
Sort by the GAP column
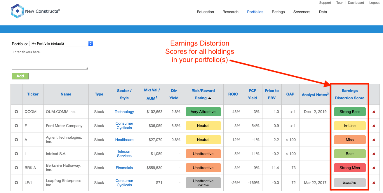pos(290,94)
